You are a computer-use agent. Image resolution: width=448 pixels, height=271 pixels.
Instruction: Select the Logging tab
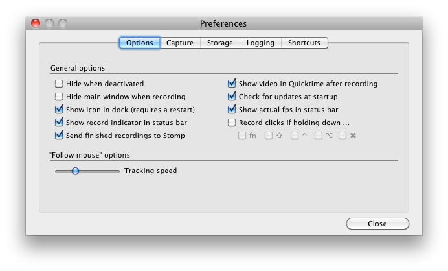tap(260, 43)
